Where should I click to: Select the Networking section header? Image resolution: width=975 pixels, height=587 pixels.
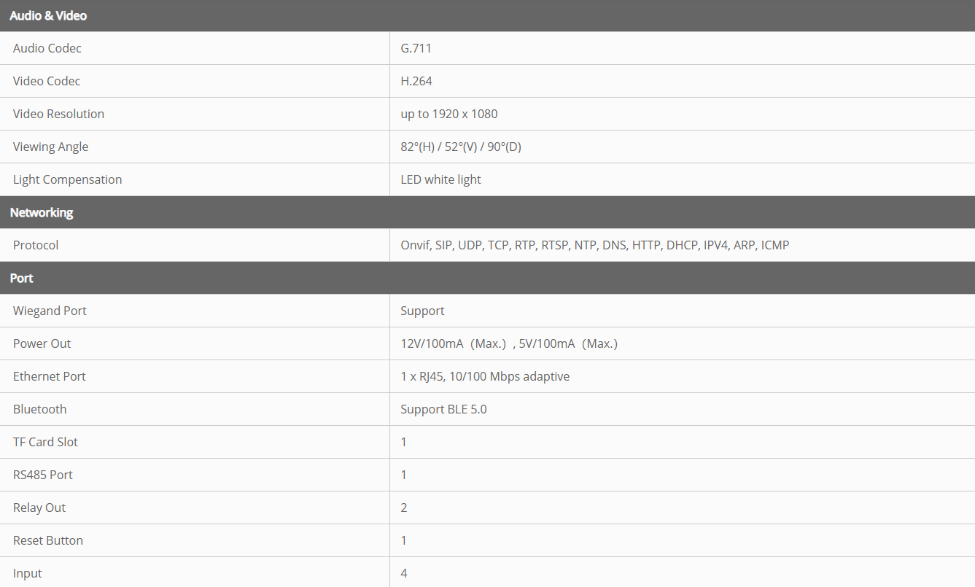click(42, 212)
